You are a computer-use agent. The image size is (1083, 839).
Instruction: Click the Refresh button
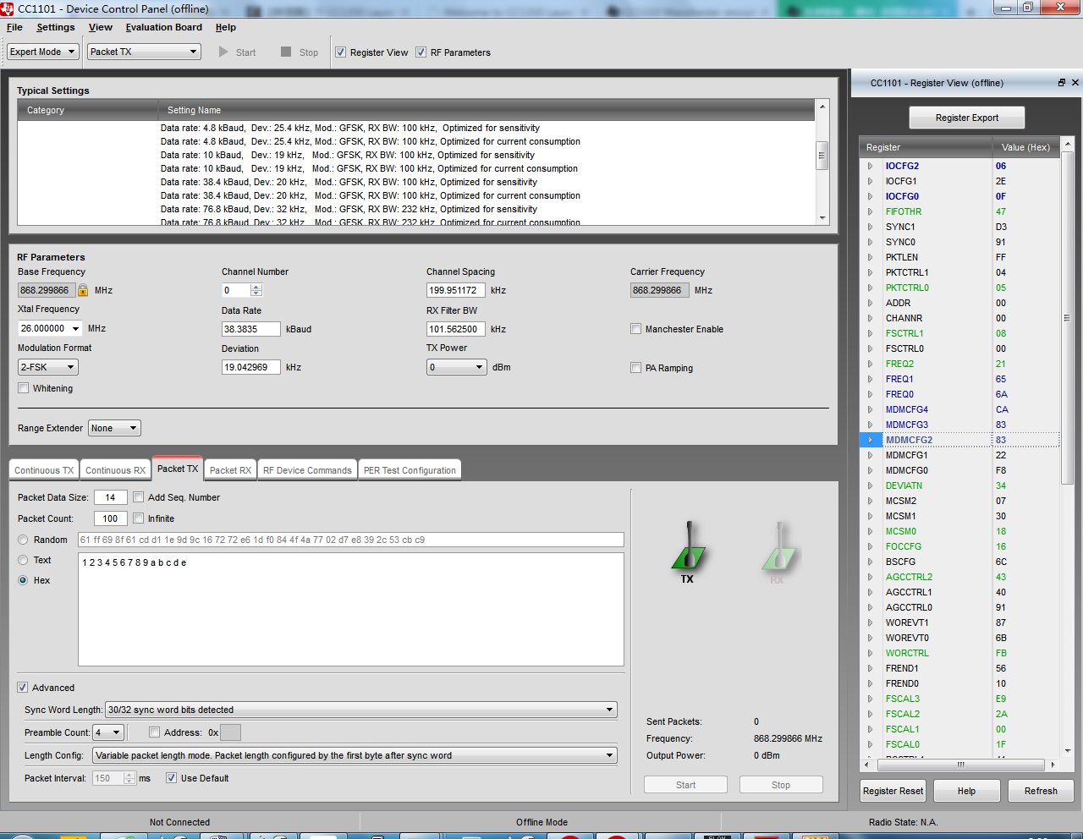(x=1041, y=791)
